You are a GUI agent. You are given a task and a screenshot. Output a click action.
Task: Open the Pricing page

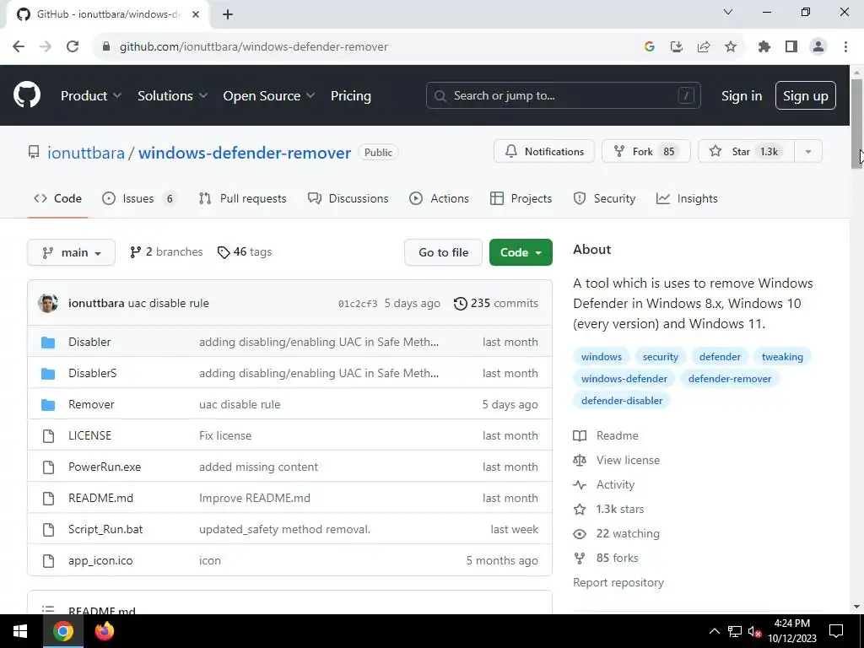click(350, 96)
